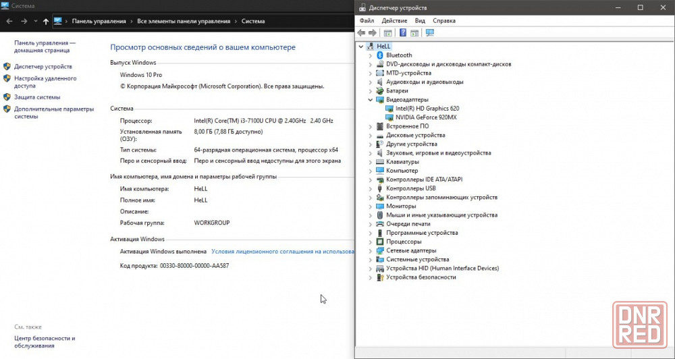Open the license agreement terms link
Screen dimensions: 675x359
pos(282,252)
